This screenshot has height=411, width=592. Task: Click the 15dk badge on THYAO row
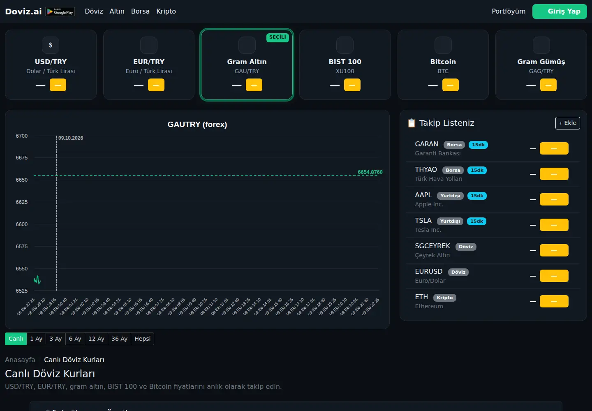coord(477,170)
